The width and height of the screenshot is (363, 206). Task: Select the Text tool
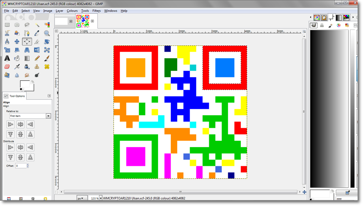click(7, 58)
